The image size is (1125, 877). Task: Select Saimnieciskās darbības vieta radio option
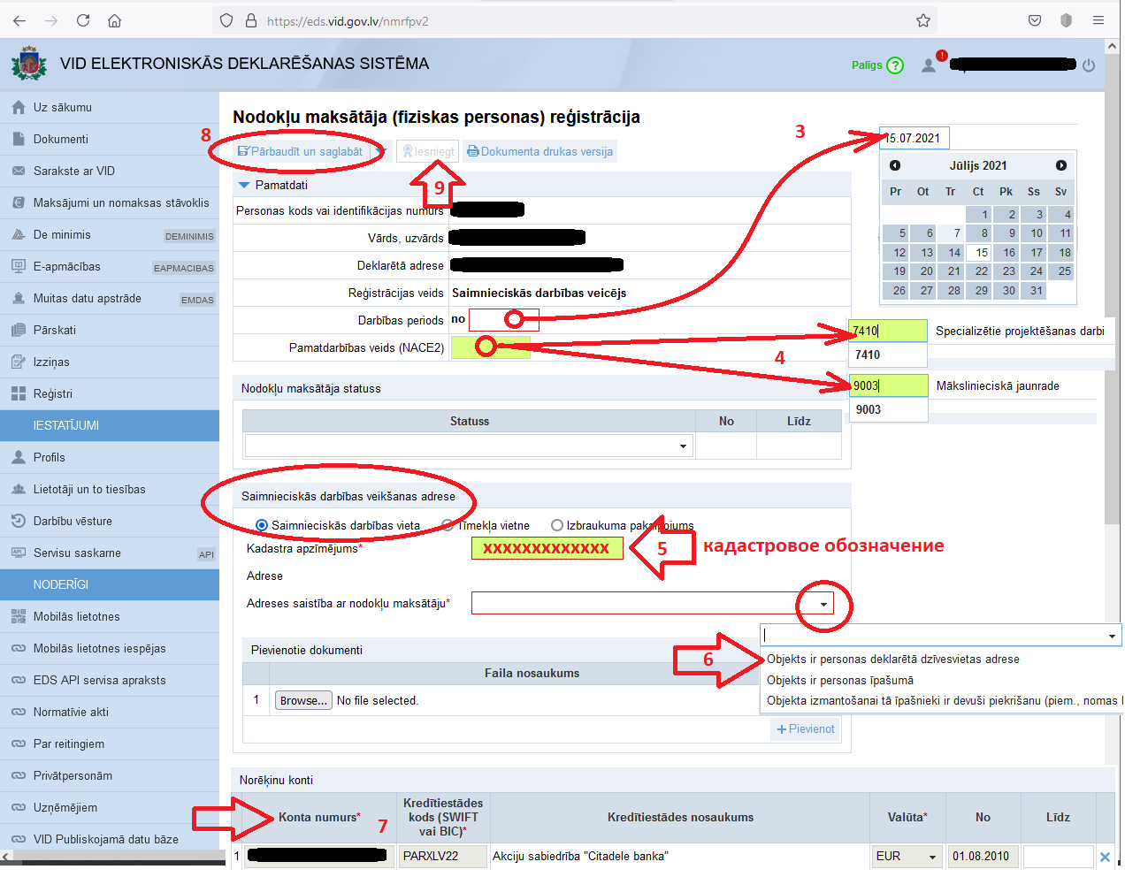click(262, 525)
